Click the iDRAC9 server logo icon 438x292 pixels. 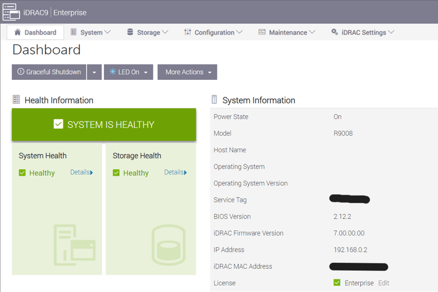click(x=11, y=12)
